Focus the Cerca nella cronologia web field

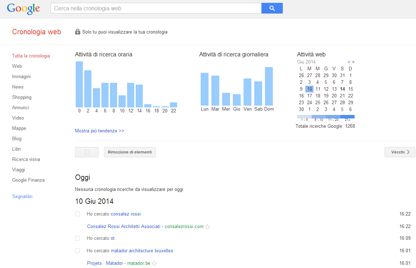pyautogui.click(x=156, y=8)
